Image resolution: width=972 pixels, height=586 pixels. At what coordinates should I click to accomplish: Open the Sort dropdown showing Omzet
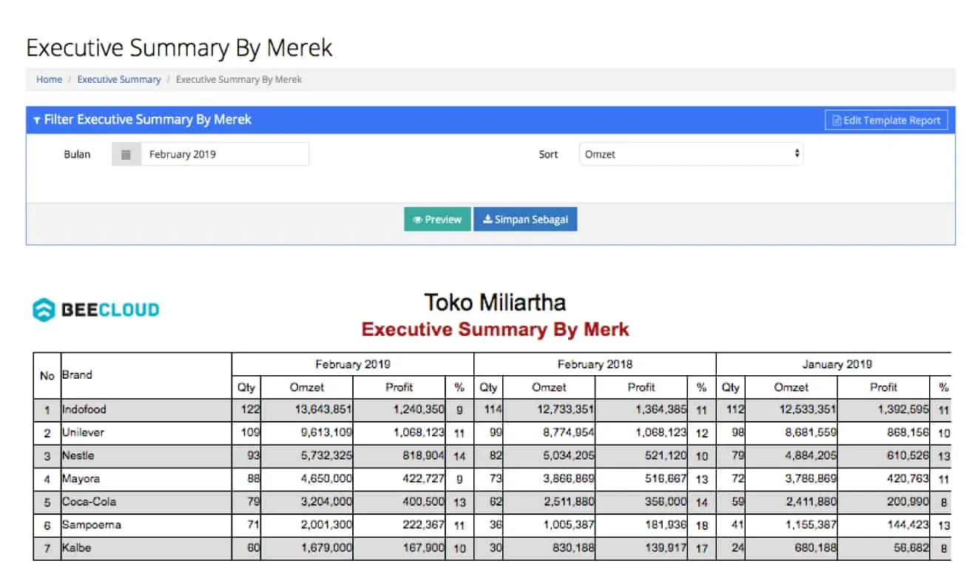pos(691,154)
